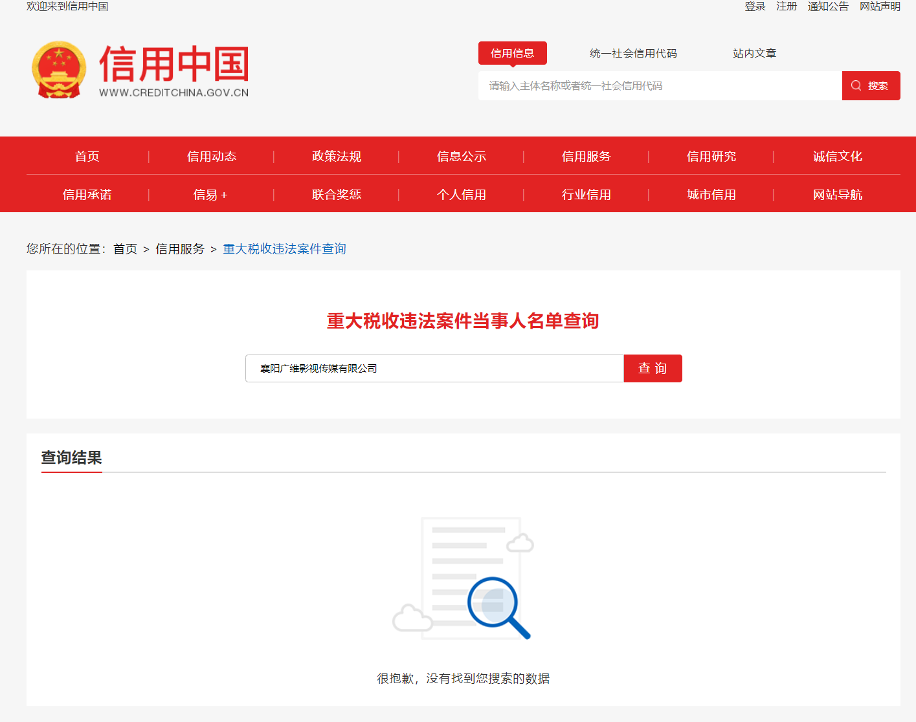Switch to 站内文章 search tab
916x722 pixels.
tap(754, 54)
